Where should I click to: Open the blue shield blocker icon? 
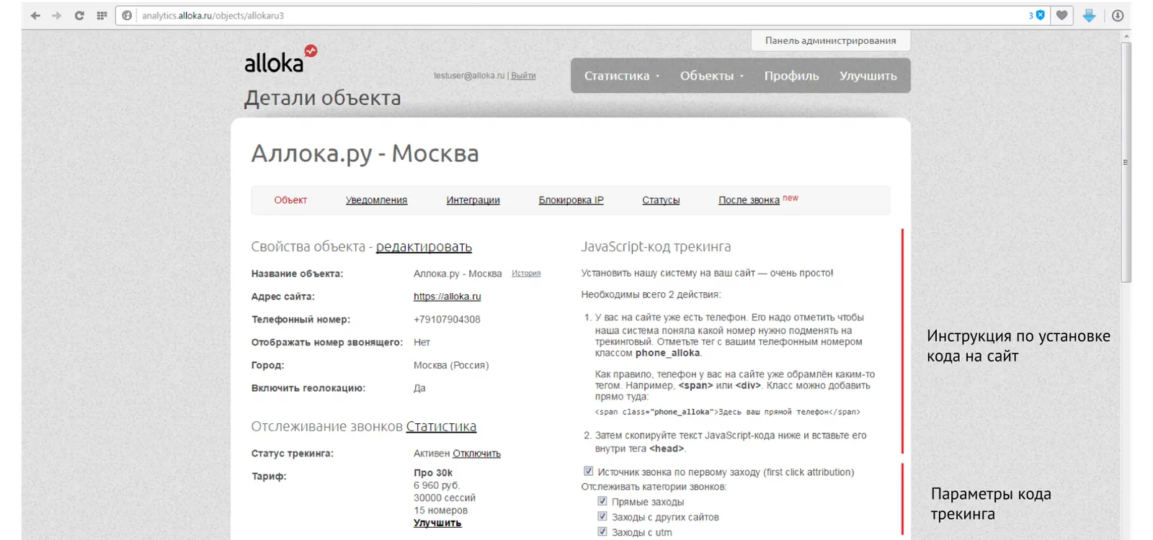(1040, 15)
